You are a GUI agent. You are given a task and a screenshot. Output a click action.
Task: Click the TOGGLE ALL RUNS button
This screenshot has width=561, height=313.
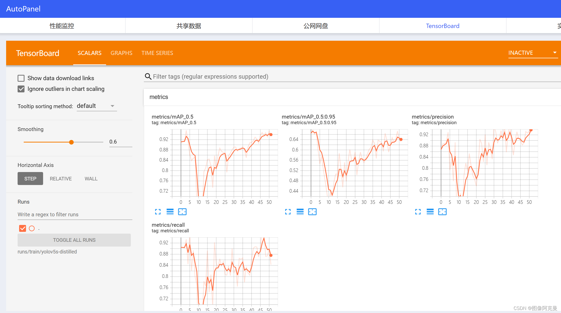pyautogui.click(x=74, y=240)
